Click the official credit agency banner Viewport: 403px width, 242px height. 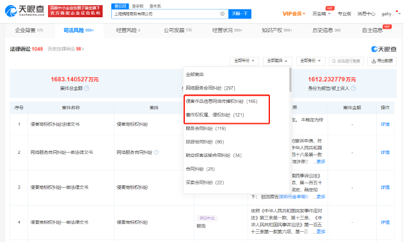pos(75,11)
